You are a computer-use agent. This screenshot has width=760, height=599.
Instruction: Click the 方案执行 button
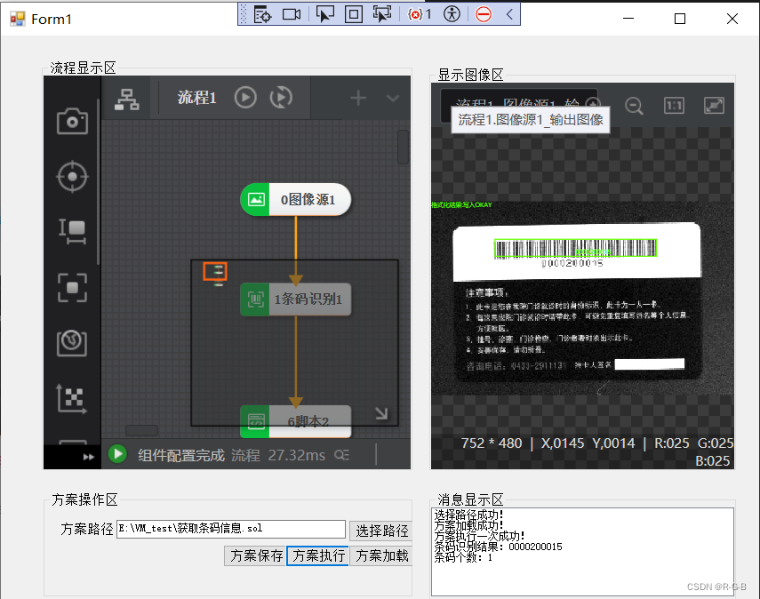[x=318, y=555]
